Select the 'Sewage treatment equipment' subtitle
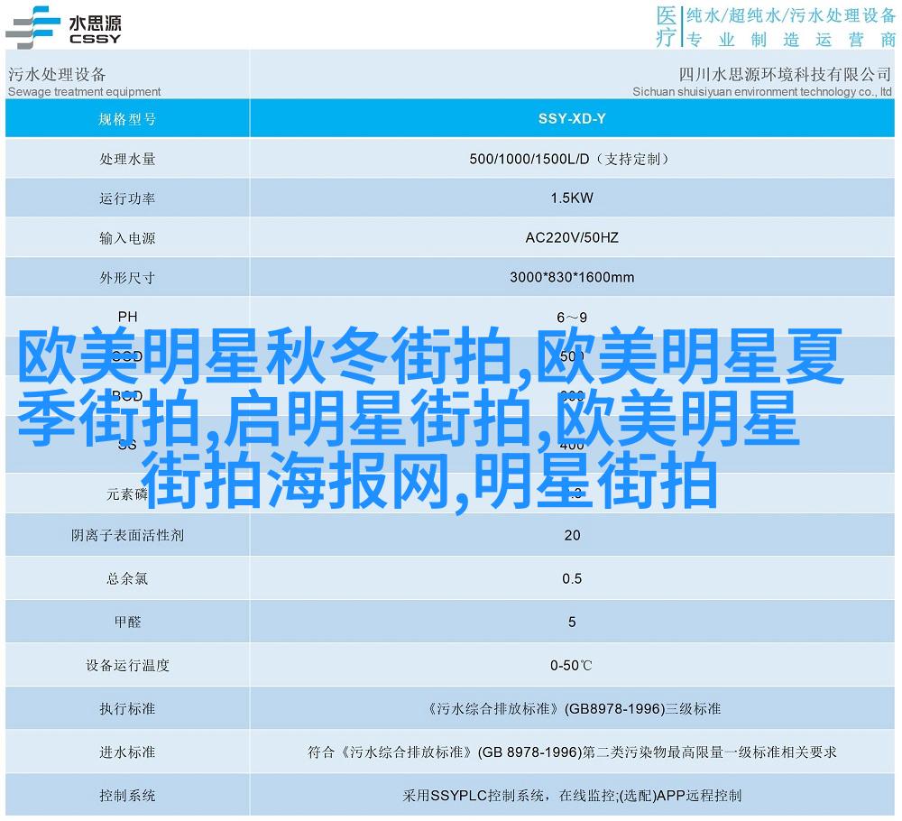The width and height of the screenshot is (902, 821). coord(84,91)
